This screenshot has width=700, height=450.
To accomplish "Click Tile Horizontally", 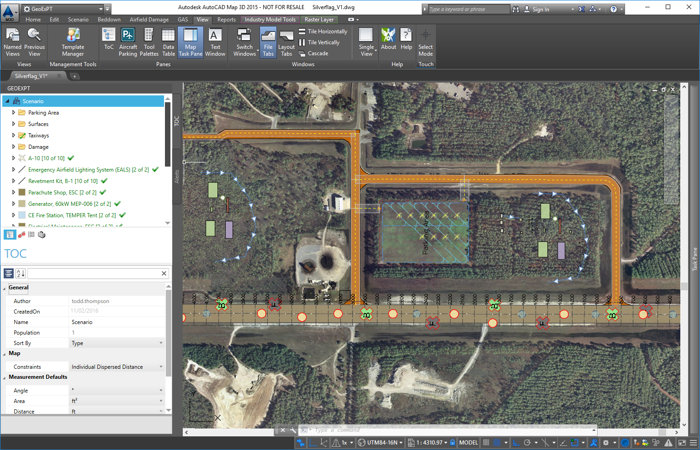I will tap(323, 31).
